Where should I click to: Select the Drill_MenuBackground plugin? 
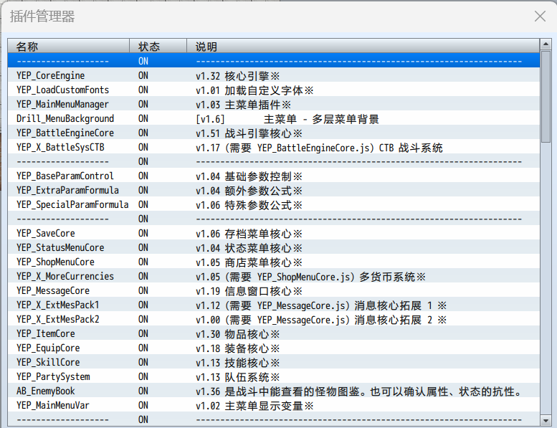(x=274, y=118)
